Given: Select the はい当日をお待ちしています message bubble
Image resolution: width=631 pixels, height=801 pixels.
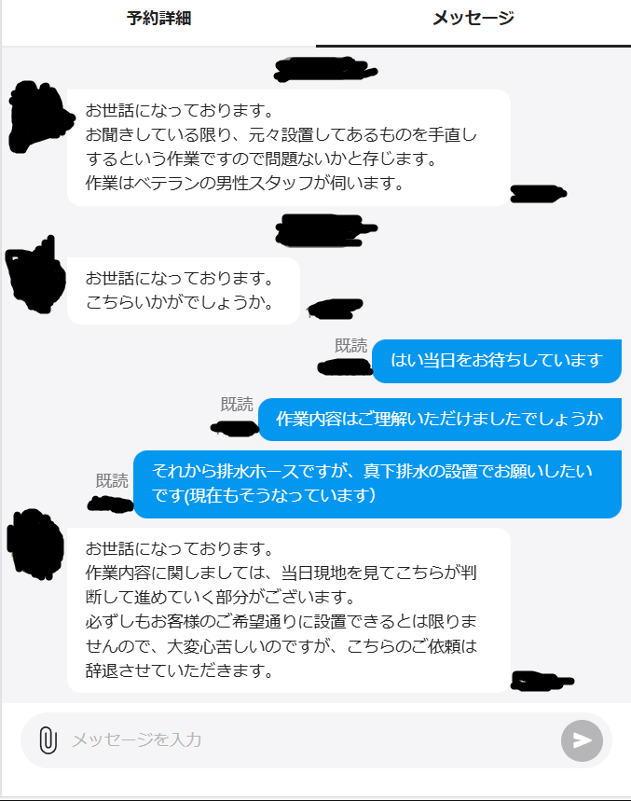Looking at the screenshot, I should (x=497, y=361).
